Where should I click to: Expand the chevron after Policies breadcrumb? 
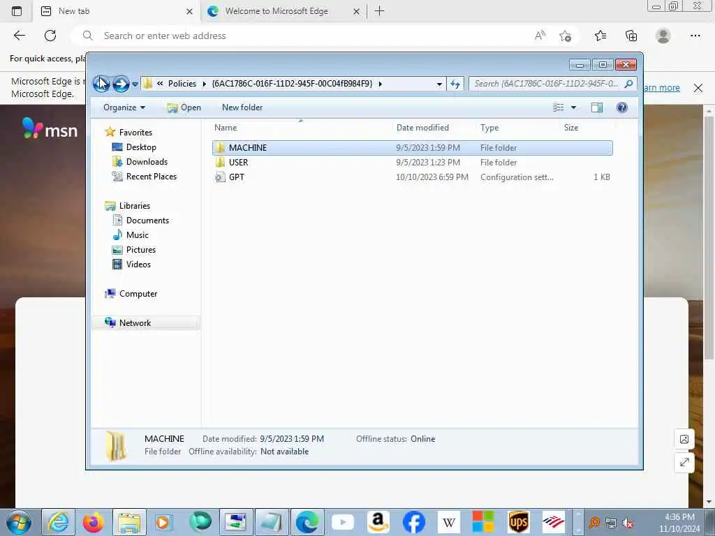(205, 84)
